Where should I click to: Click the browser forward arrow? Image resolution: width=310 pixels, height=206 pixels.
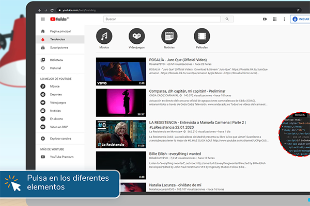click(x=45, y=10)
